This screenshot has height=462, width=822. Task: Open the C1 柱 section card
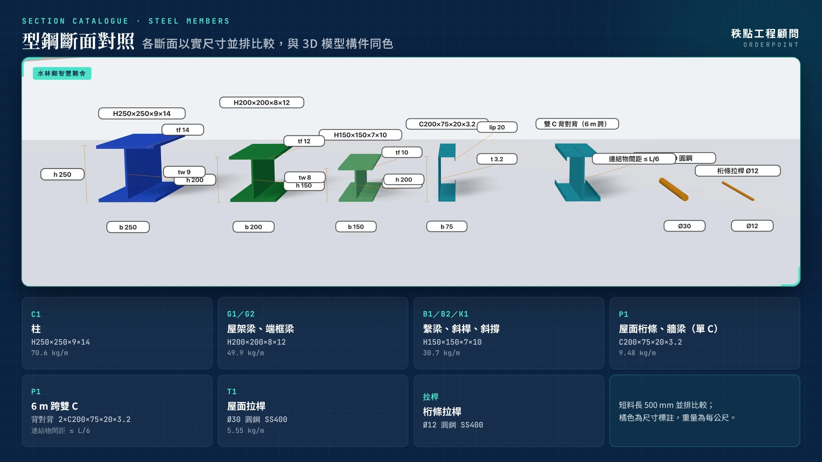117,333
